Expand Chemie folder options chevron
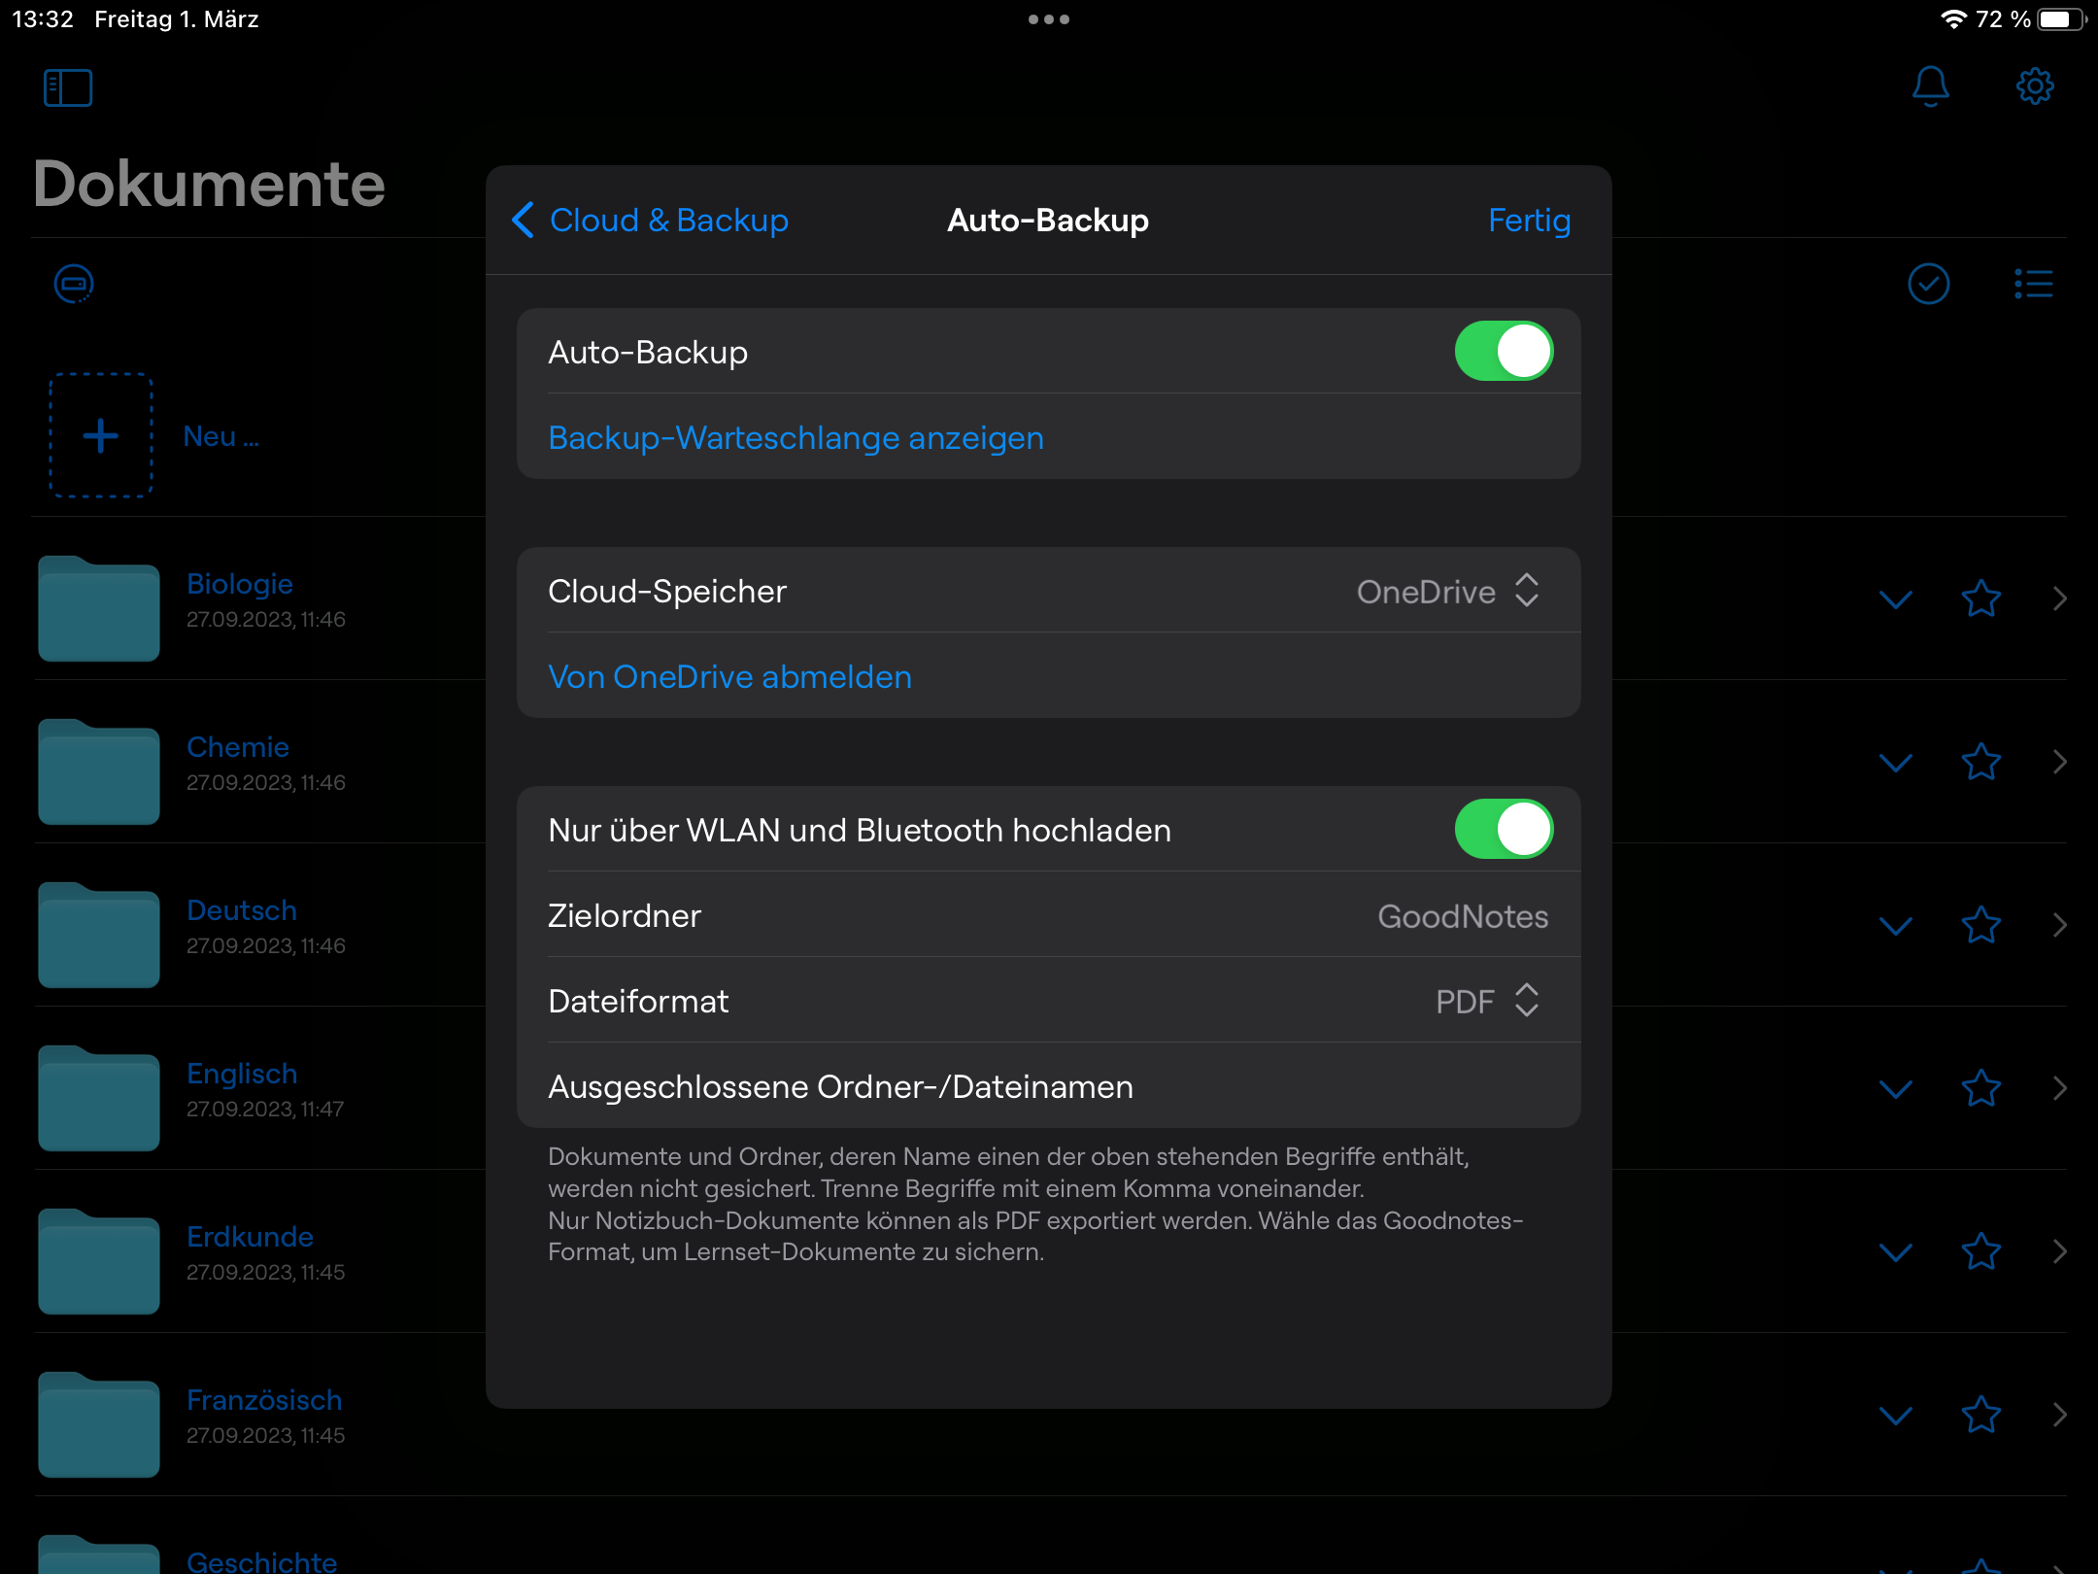Screen dimensions: 2098x1574 [1895, 763]
